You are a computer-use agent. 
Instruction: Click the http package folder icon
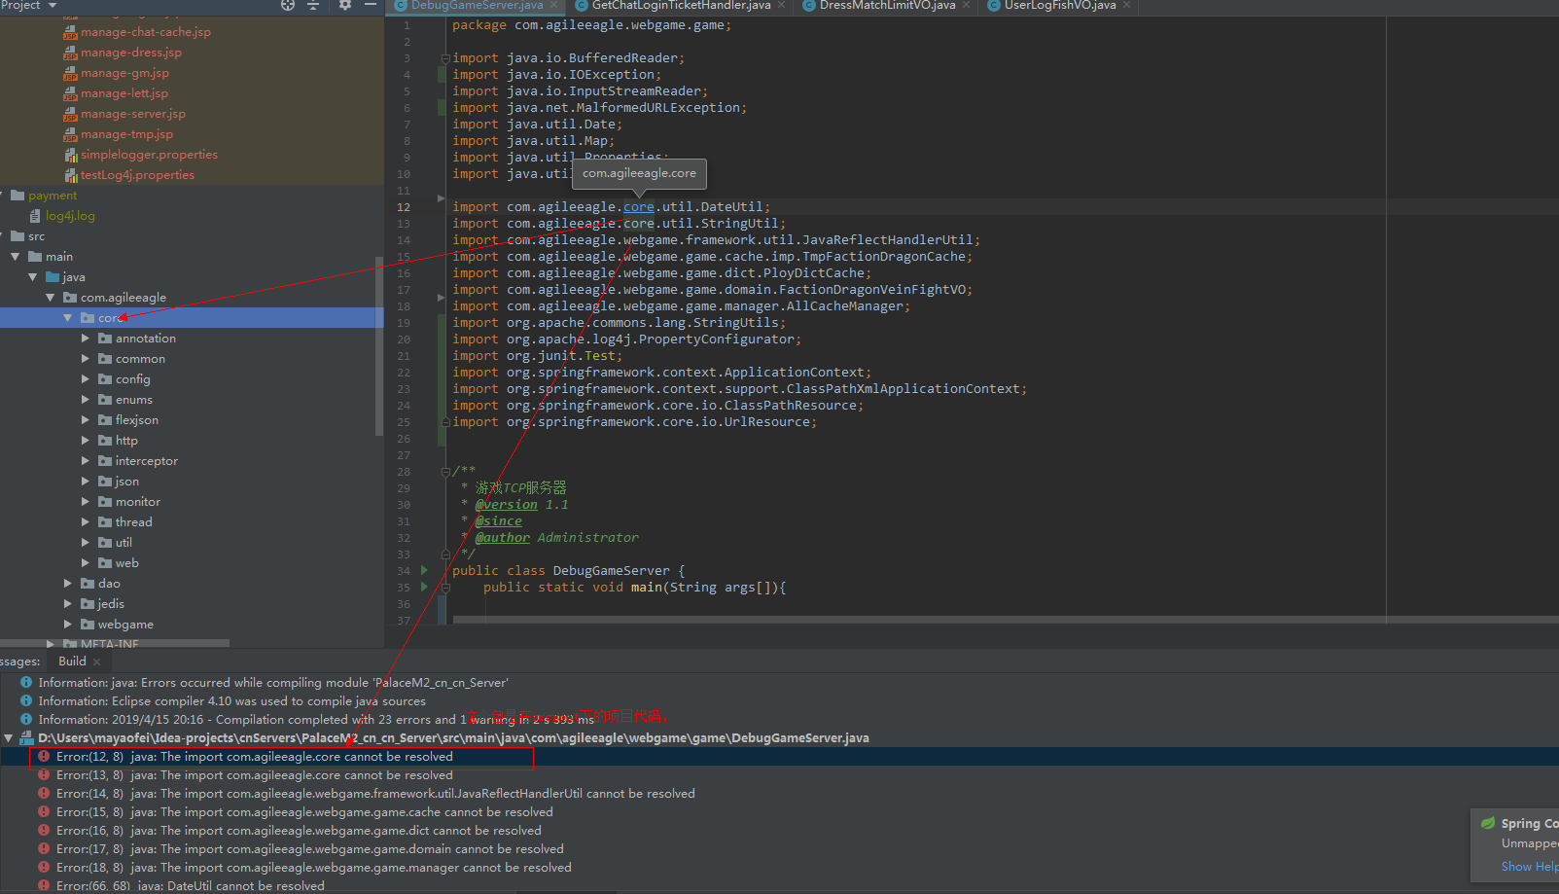tap(105, 441)
